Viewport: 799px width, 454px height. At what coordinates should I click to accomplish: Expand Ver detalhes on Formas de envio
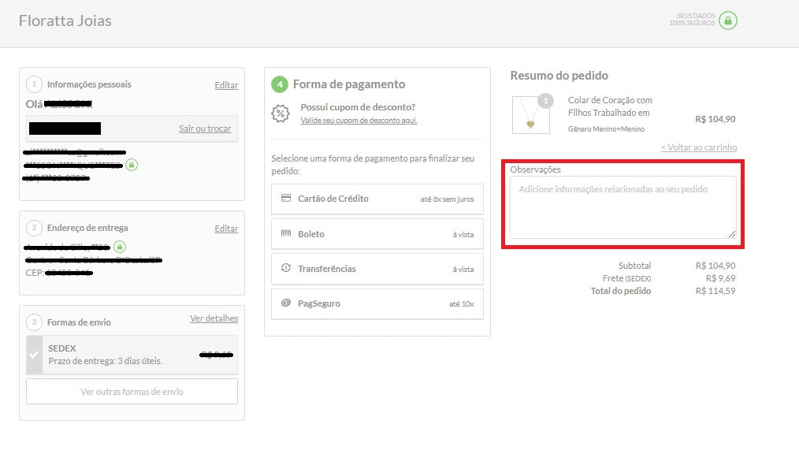pyautogui.click(x=214, y=318)
